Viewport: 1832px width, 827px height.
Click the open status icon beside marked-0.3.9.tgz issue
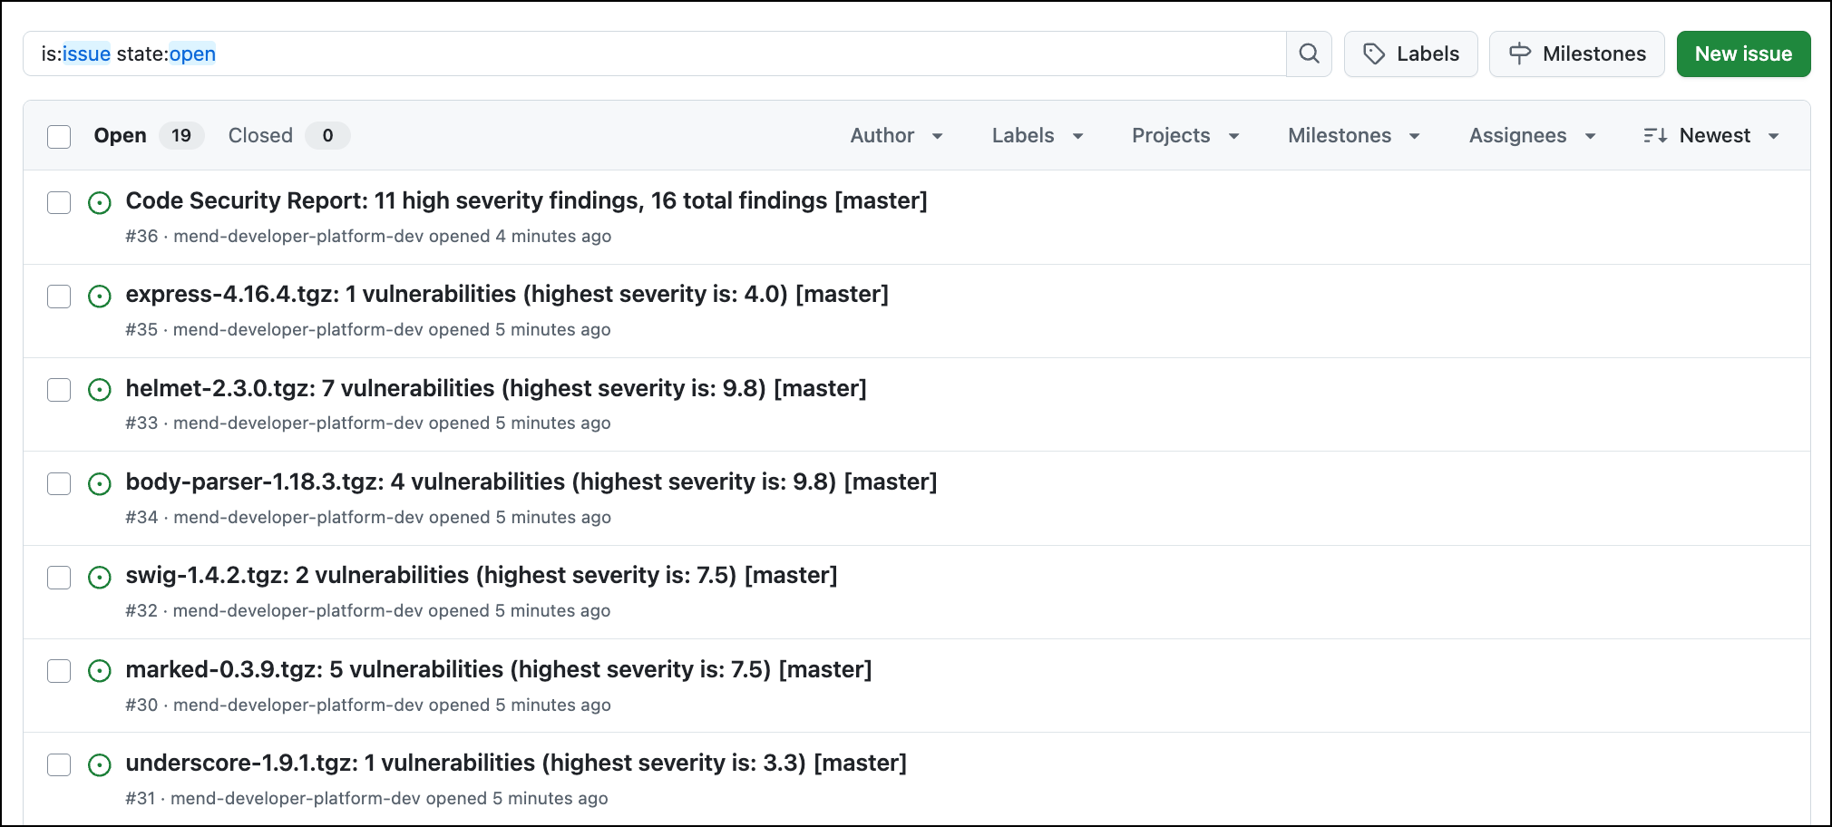100,671
